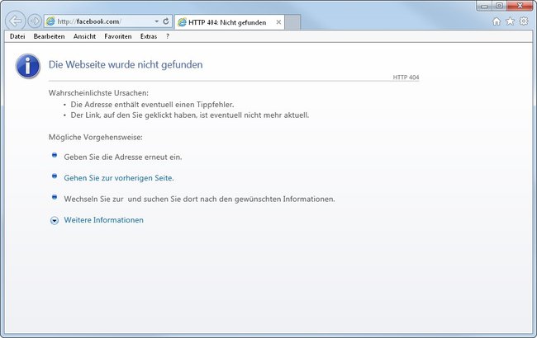Click the HTTP 404 label

(406, 77)
